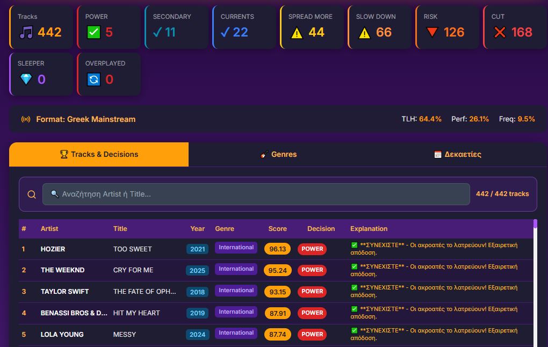Click the warning triangle in SLOW DOWN card
Viewport: 548px width, 347px height.
coord(364,33)
